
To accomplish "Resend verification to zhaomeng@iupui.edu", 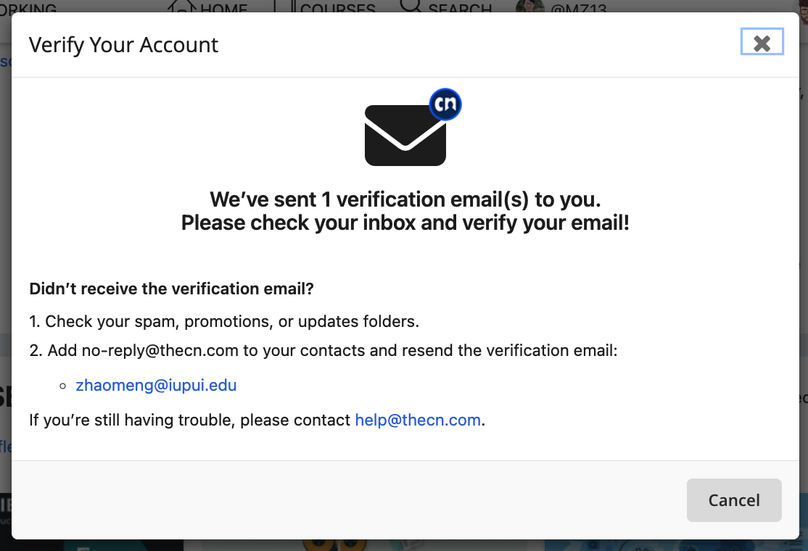I will pyautogui.click(x=156, y=385).
